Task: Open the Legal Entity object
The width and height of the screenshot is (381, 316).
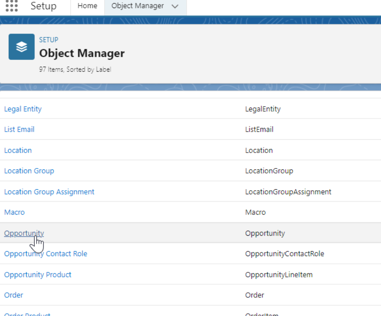Action: click(23, 109)
